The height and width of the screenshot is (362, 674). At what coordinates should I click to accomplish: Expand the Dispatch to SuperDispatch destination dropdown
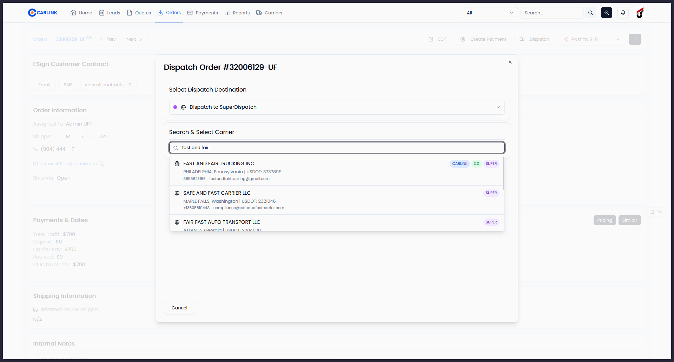pyautogui.click(x=498, y=107)
